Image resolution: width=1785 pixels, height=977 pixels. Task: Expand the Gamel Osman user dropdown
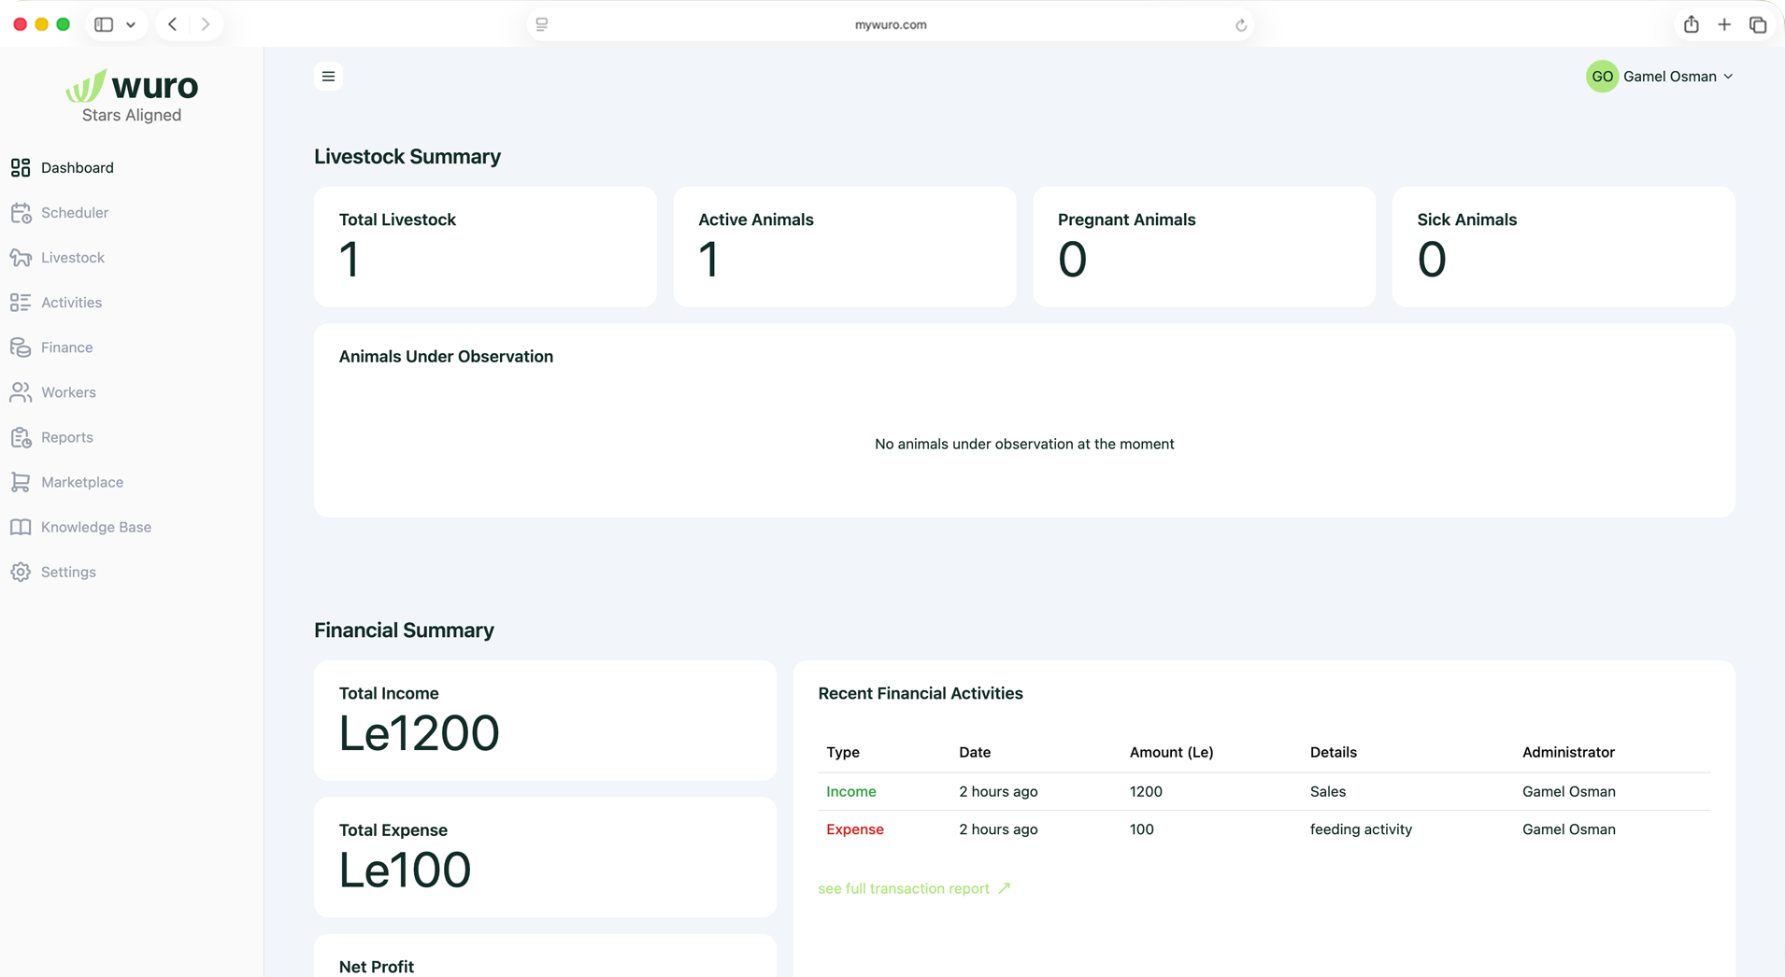point(1727,77)
